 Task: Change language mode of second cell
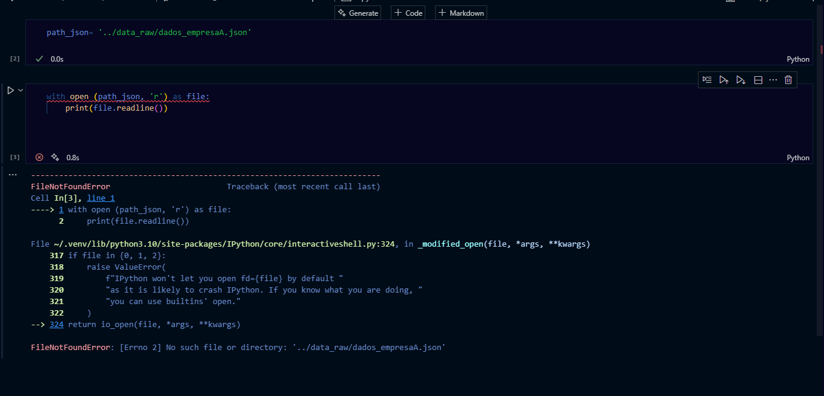[797, 158]
